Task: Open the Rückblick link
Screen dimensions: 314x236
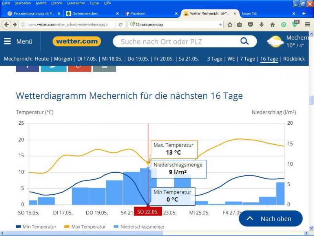Action: coord(294,59)
